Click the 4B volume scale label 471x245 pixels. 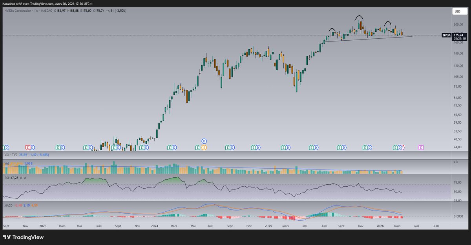pos(455,162)
